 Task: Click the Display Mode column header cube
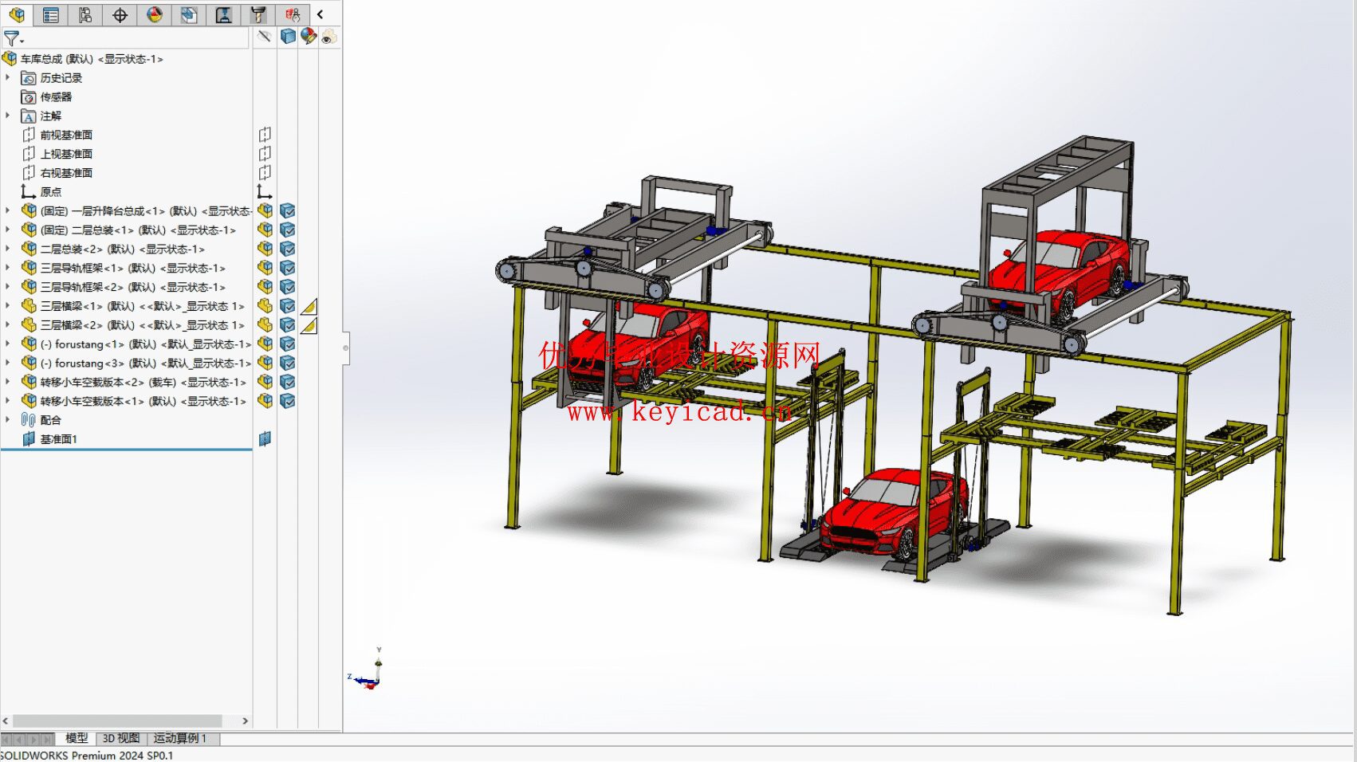[x=288, y=37]
